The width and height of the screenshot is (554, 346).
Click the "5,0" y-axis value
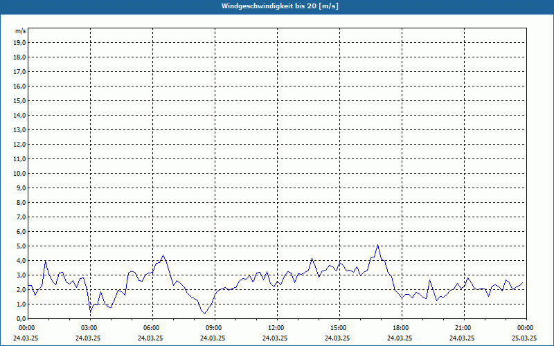(x=21, y=246)
